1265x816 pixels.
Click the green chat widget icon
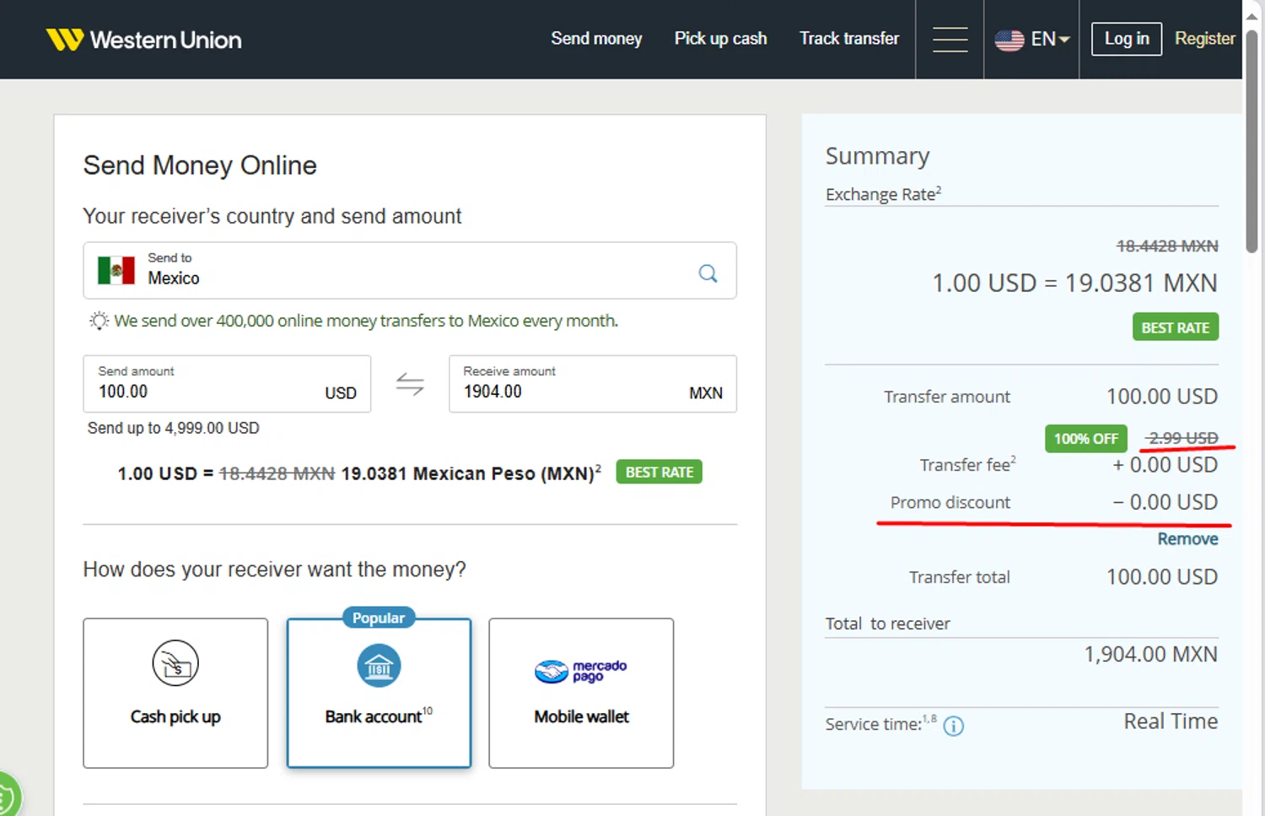pos(7,795)
